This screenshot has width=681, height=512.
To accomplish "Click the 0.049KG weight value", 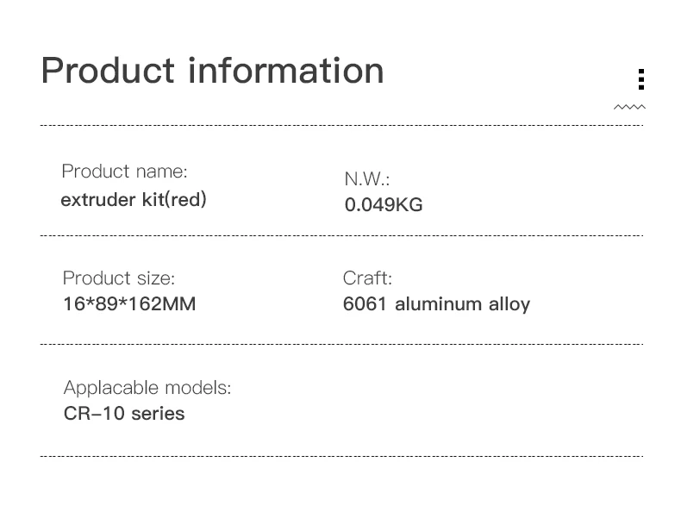I will (x=384, y=205).
